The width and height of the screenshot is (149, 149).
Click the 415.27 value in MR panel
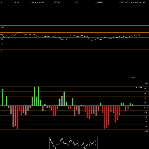pyautogui.click(x=139, y=87)
